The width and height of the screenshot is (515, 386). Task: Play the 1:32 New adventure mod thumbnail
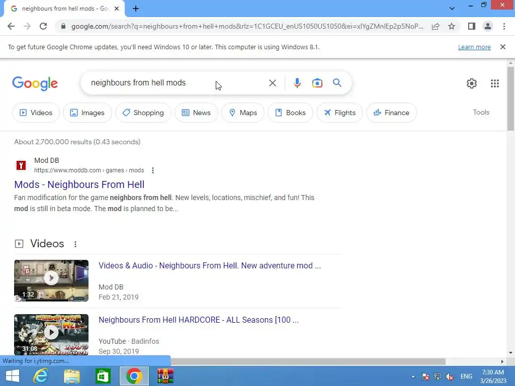pos(51,280)
